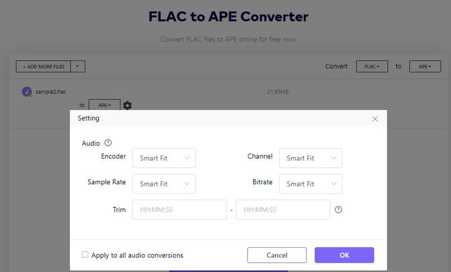This screenshot has width=451, height=272.
Task: Click the gear settings icon beside APE
Action: pos(127,105)
